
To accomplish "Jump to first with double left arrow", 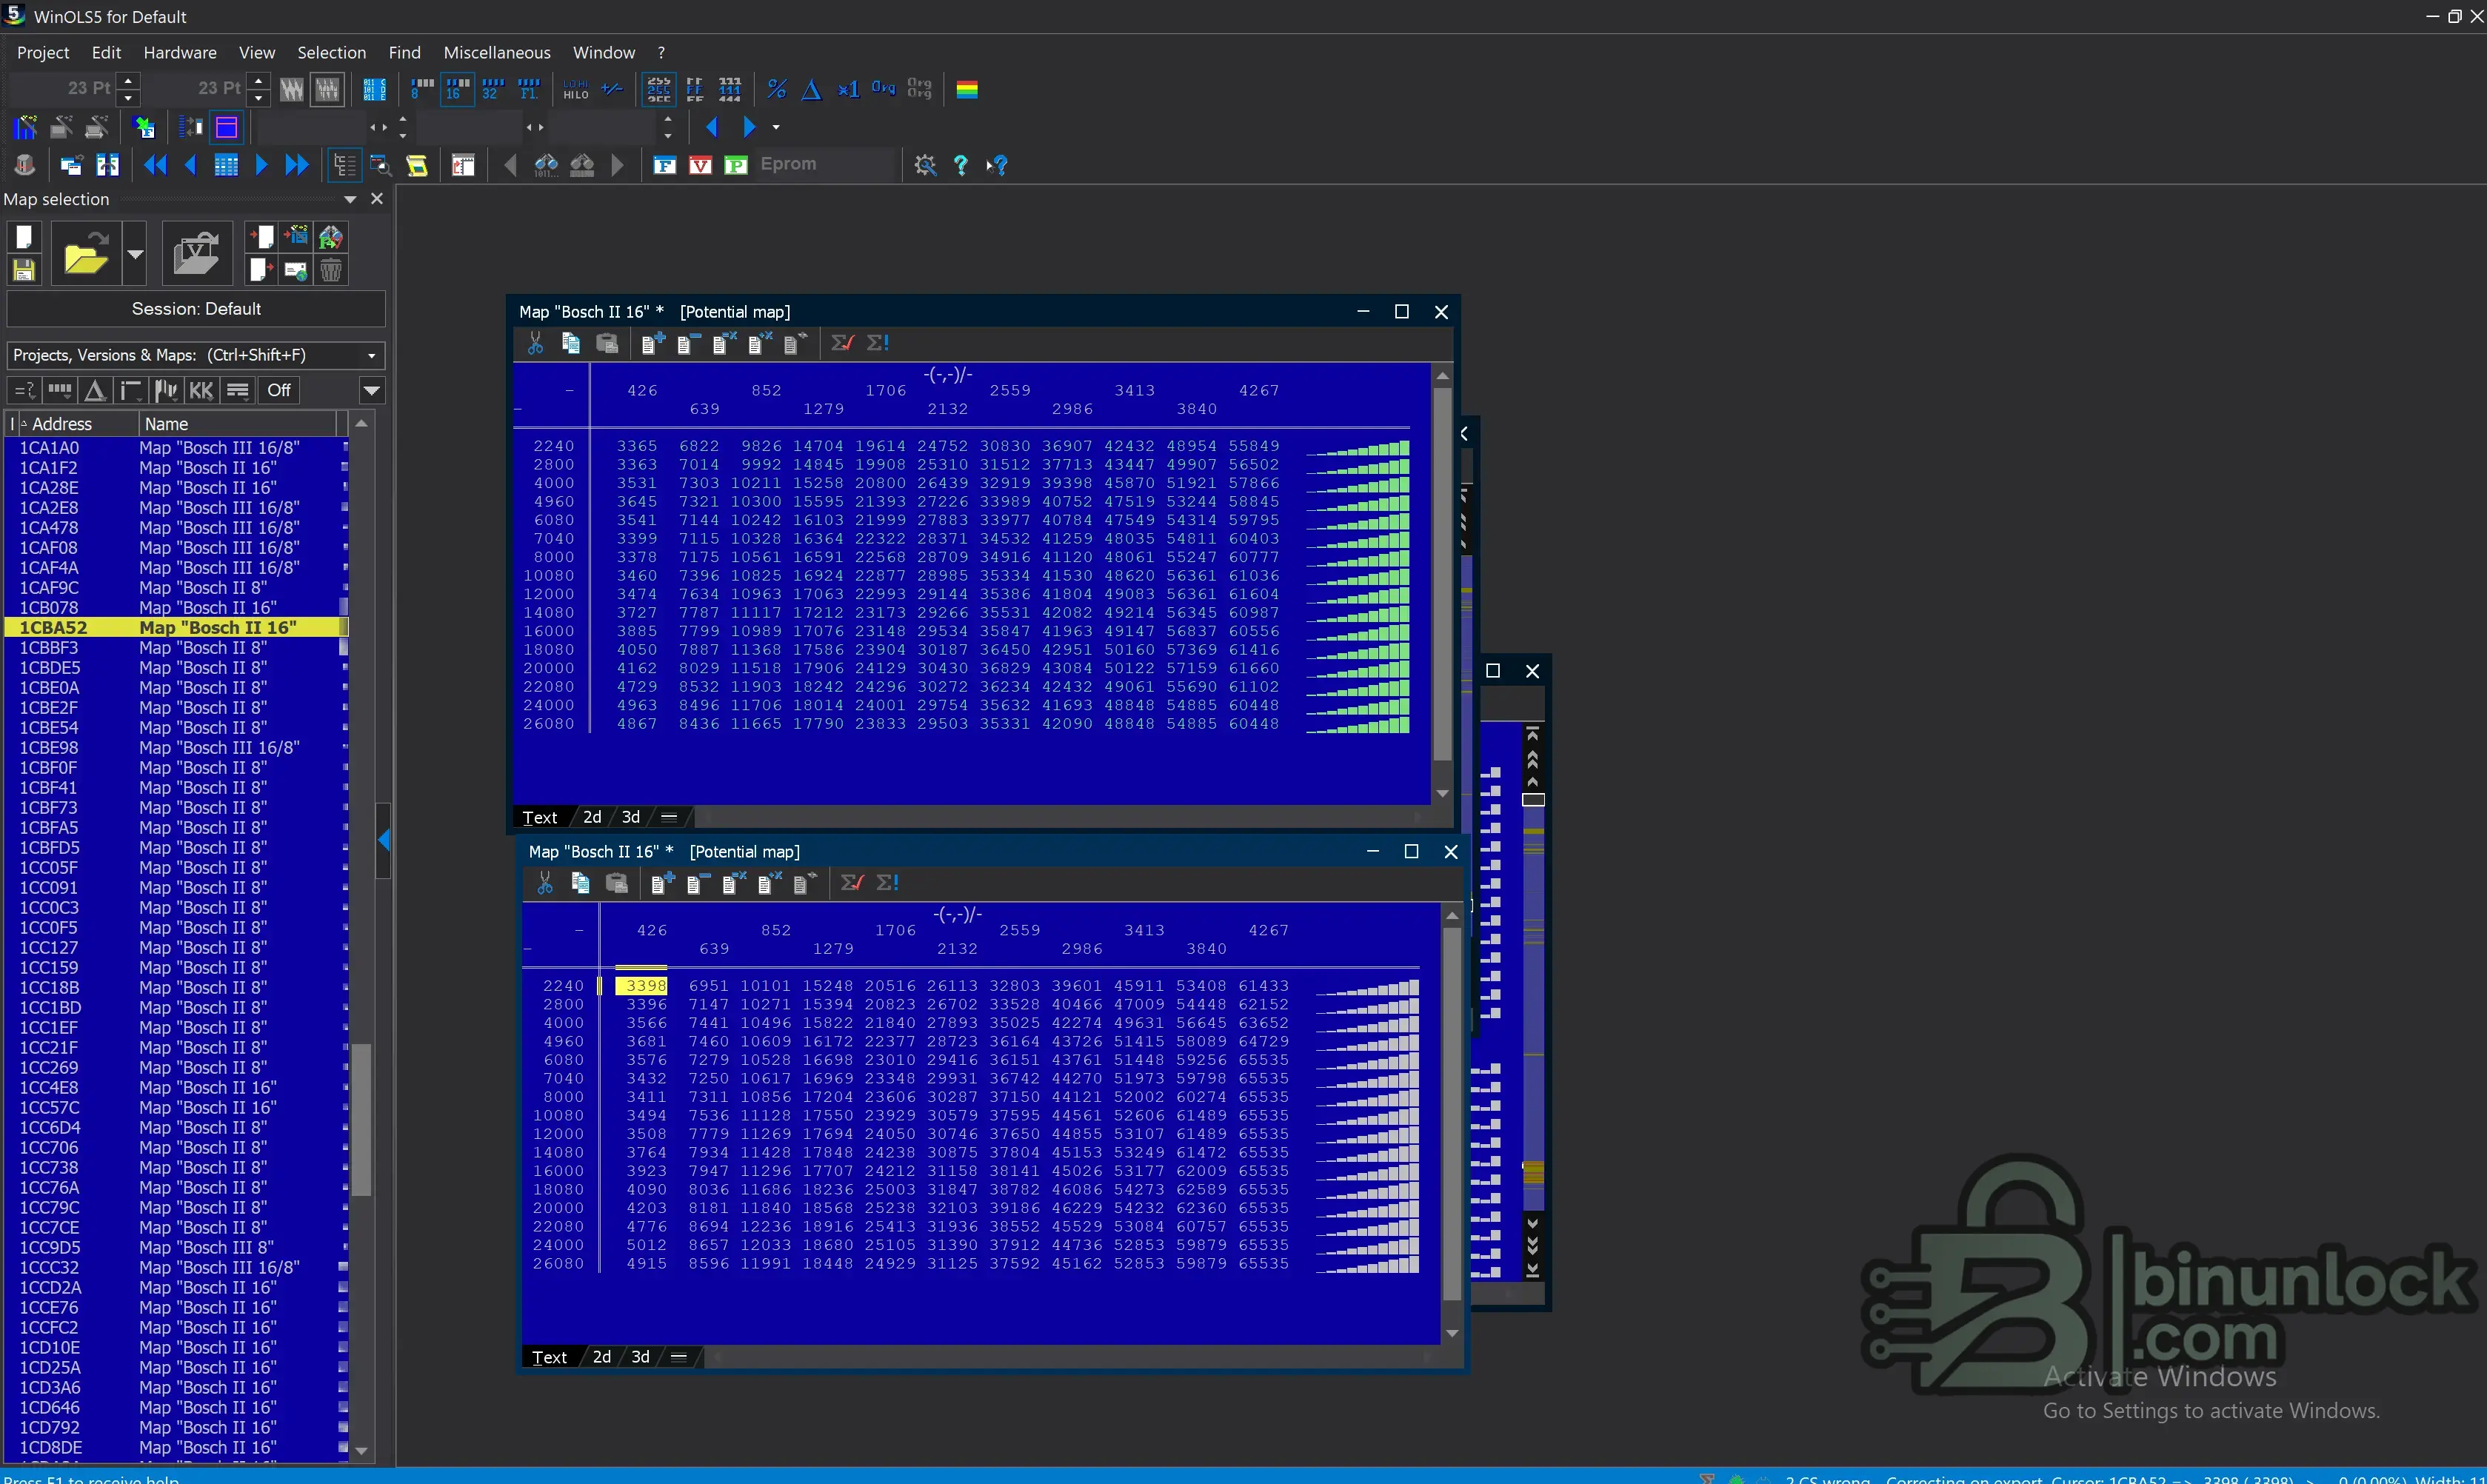I will [x=155, y=165].
